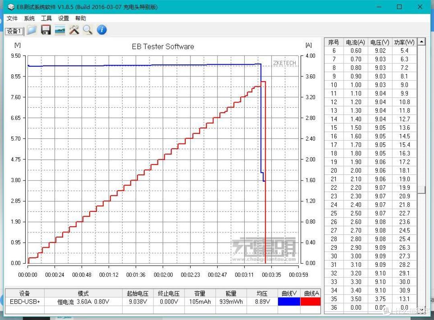Select data row number 10
The width and height of the screenshot is (434, 320).
click(371, 85)
